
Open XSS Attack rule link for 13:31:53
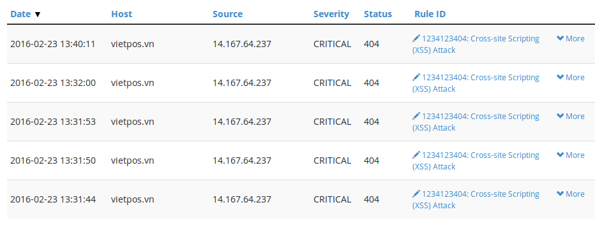coord(476,122)
